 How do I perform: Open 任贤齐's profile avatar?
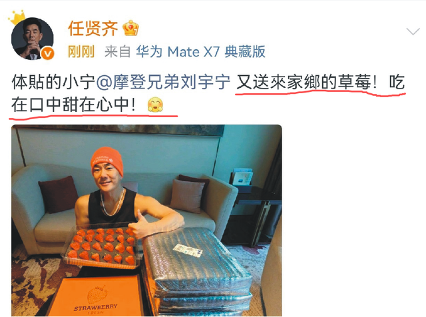click(32, 39)
